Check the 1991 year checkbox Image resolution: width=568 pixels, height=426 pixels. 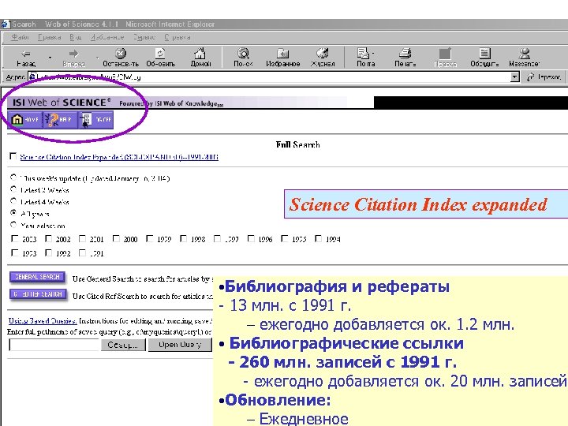point(82,252)
